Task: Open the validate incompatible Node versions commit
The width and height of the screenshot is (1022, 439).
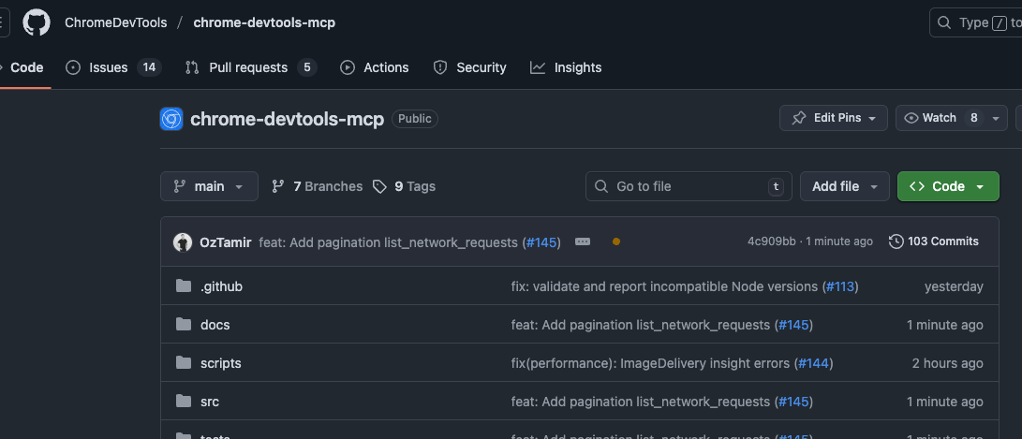Action: [x=664, y=286]
